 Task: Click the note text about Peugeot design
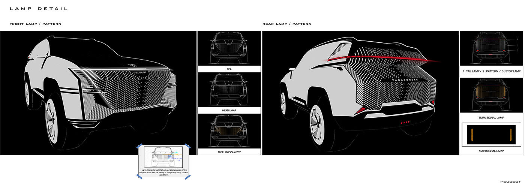click(164, 173)
